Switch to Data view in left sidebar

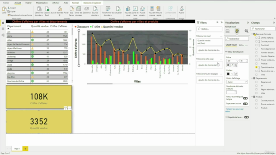(3, 29)
